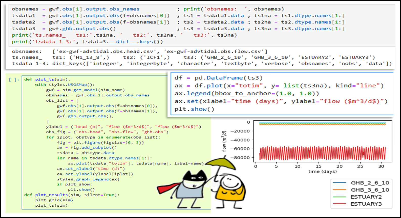This screenshot has width=401, height=218.
Task: Click the 'obsnames = gwf.obs[1].output.obs_names' line
Action: 76,9
